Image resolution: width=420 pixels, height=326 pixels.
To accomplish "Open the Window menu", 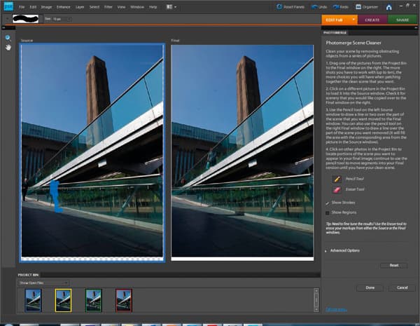I will (x=137, y=7).
